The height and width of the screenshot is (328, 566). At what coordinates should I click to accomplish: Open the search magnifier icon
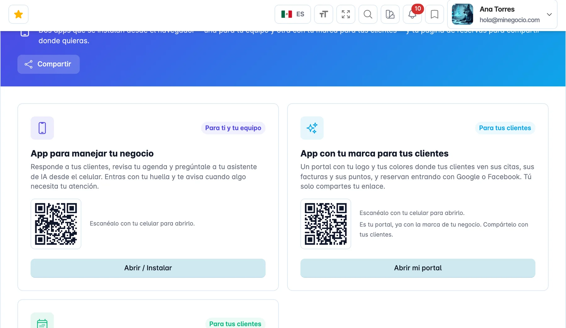[x=368, y=14]
